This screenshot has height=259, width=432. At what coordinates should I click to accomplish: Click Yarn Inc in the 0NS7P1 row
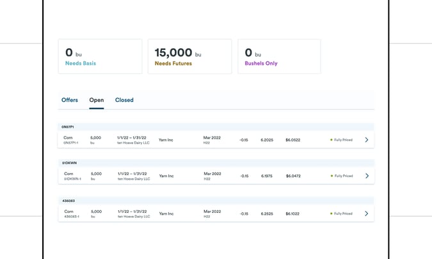[166, 140]
